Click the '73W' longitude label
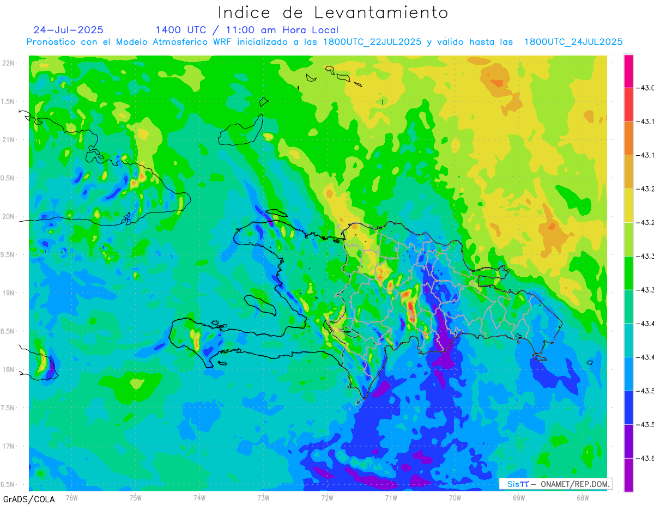The width and height of the screenshot is (654, 505). coord(263,497)
